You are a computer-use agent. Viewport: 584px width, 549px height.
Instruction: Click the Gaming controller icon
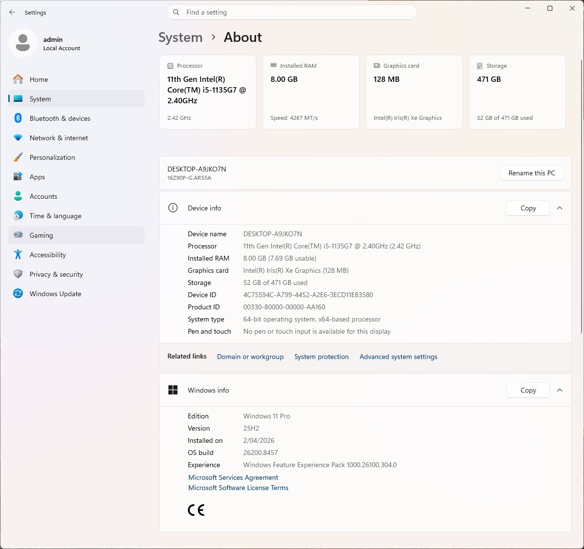point(18,235)
